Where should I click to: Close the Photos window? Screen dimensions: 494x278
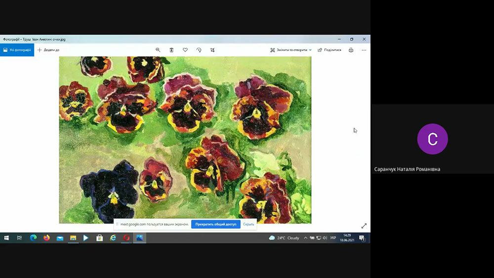(x=364, y=39)
